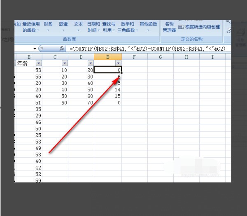Viewport: 247px width, 216px height.
Task: Select cell B containing 25
Action: [29, 135]
